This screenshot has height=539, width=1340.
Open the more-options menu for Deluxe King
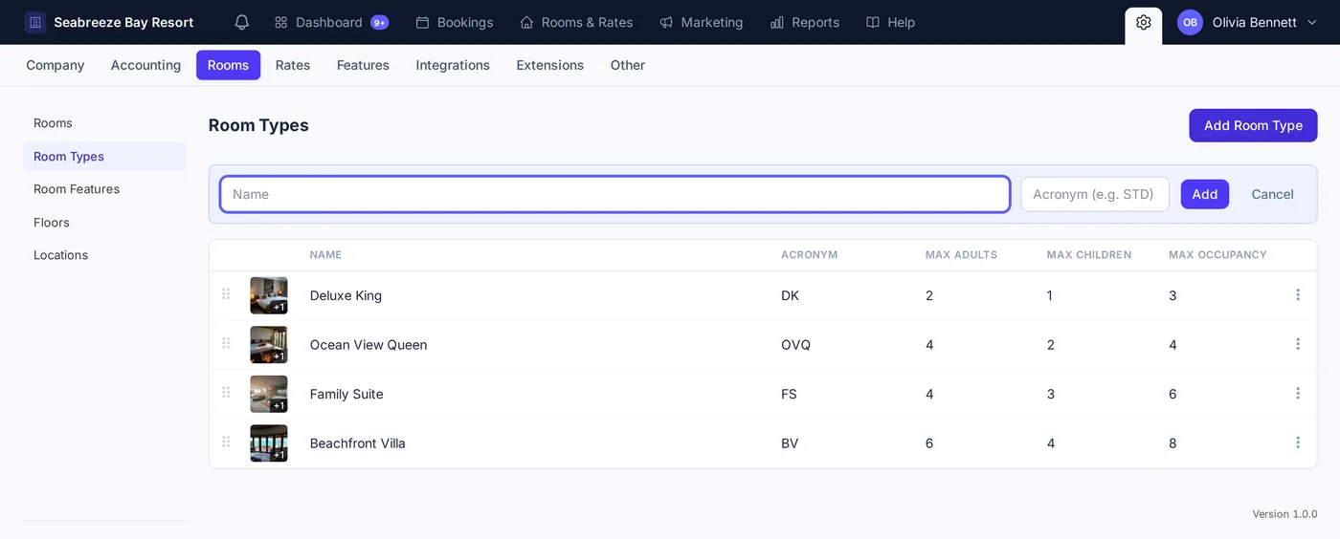pos(1298,294)
